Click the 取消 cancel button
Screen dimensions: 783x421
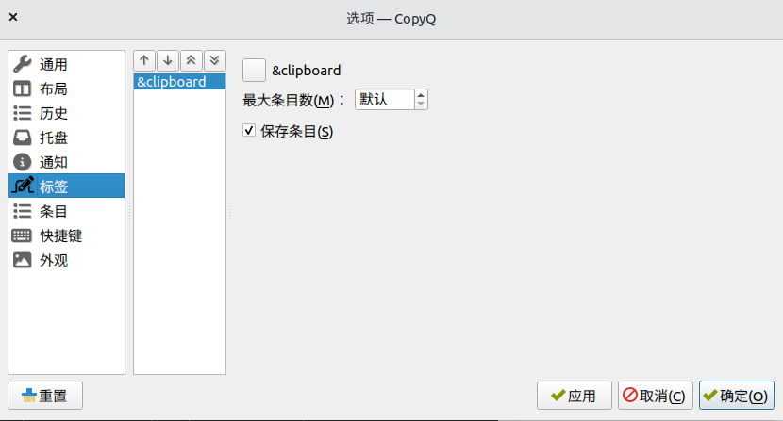coord(656,396)
